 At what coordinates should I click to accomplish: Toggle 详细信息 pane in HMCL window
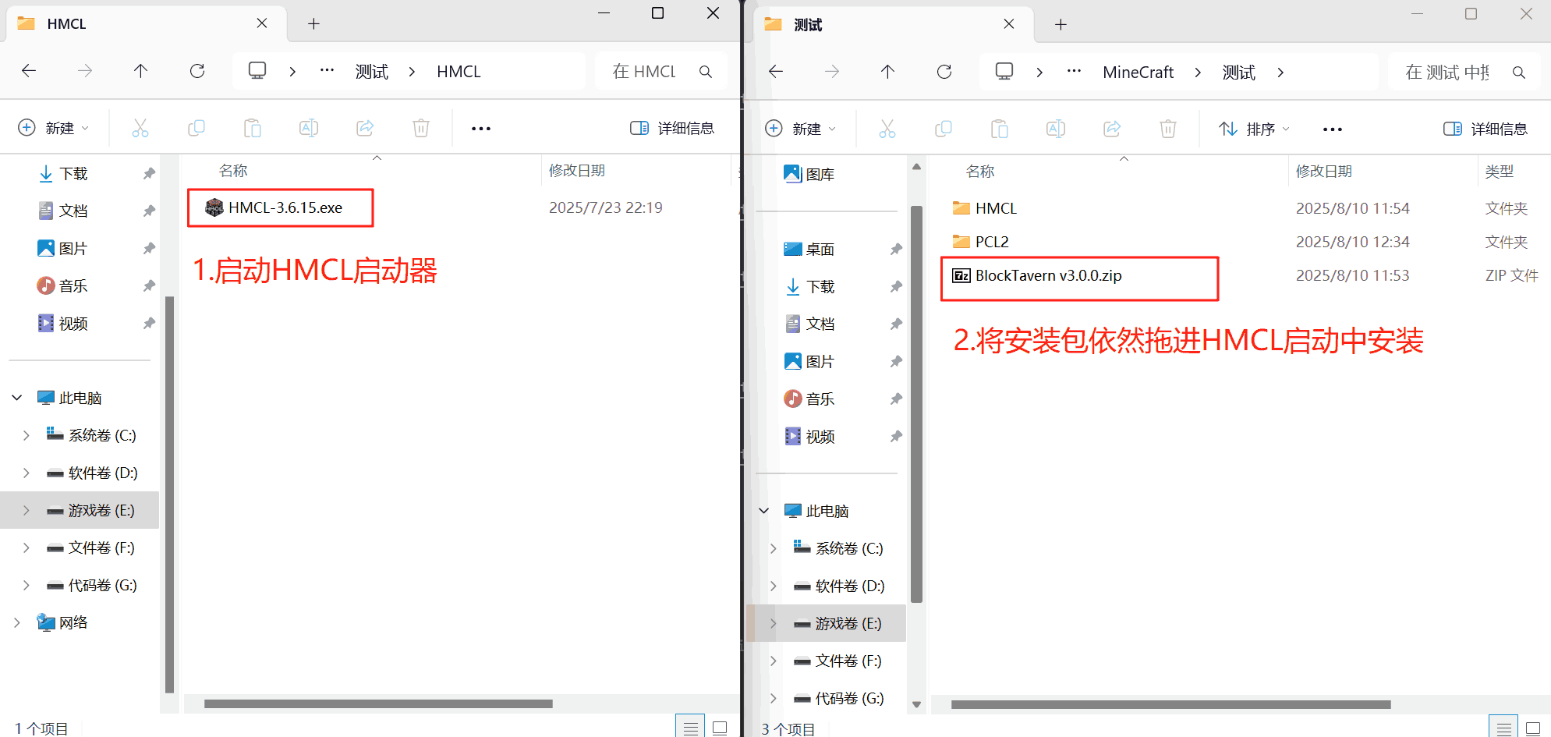coord(672,128)
